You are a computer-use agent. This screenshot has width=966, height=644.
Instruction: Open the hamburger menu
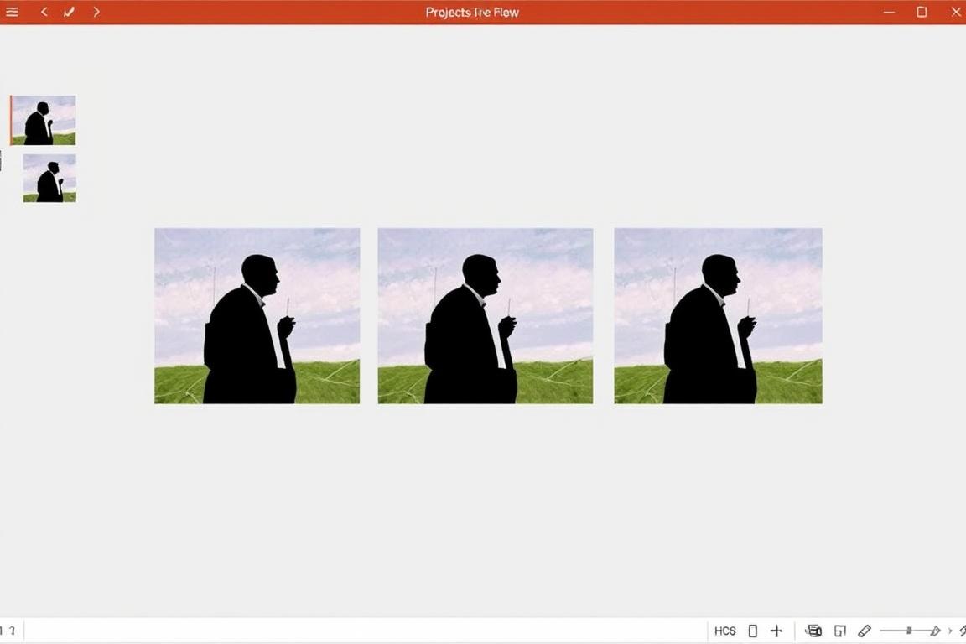click(13, 12)
